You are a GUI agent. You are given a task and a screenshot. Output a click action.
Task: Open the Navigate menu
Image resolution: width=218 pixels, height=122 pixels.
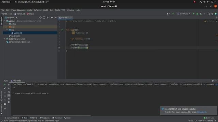tap(21, 10)
